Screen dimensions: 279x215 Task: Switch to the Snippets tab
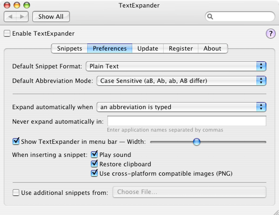point(69,49)
